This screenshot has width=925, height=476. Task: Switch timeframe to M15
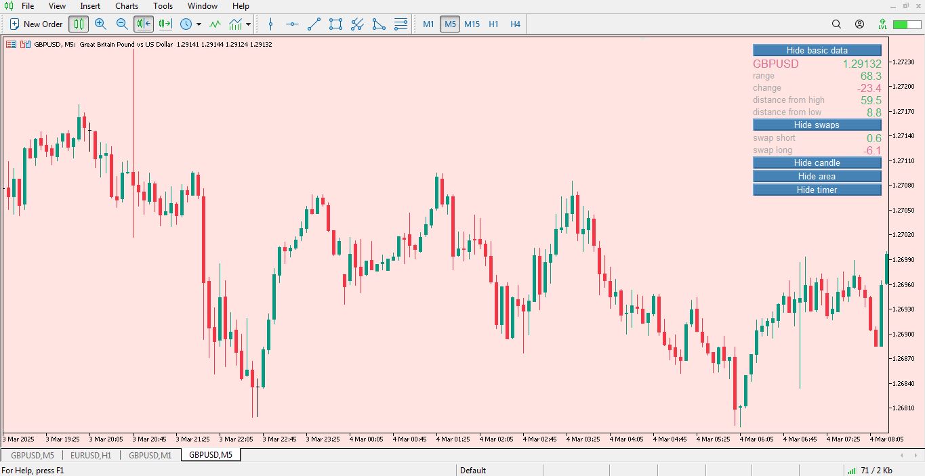[472, 24]
